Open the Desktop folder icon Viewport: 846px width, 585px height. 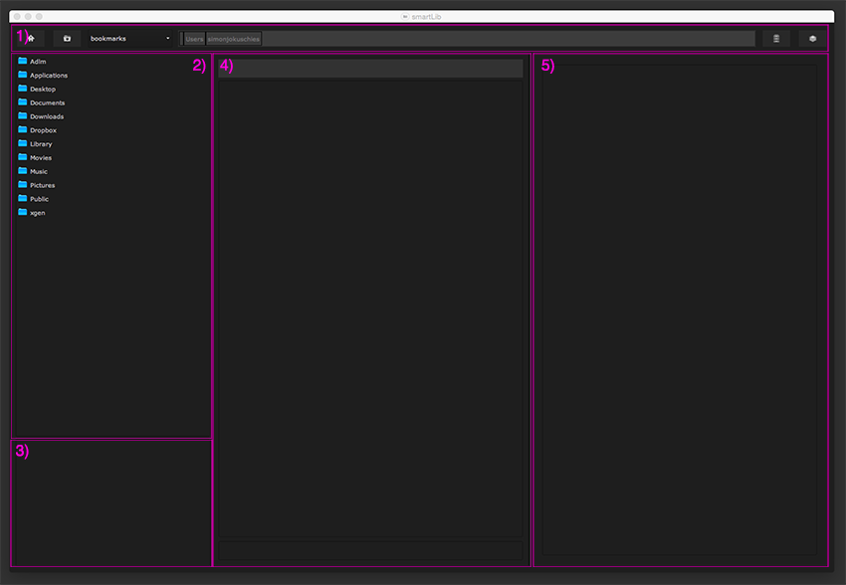(x=22, y=89)
